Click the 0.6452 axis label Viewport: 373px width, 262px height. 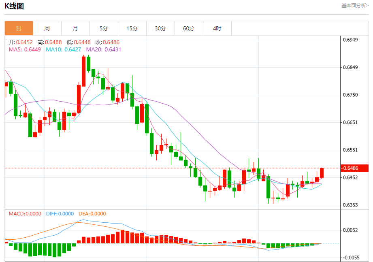click(x=350, y=177)
